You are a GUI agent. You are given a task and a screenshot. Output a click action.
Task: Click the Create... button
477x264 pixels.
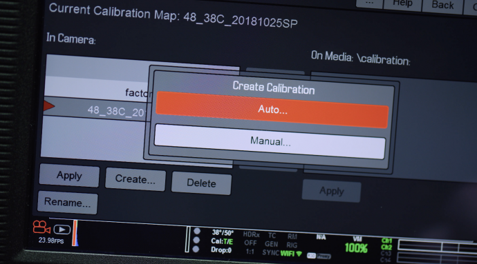click(x=135, y=179)
